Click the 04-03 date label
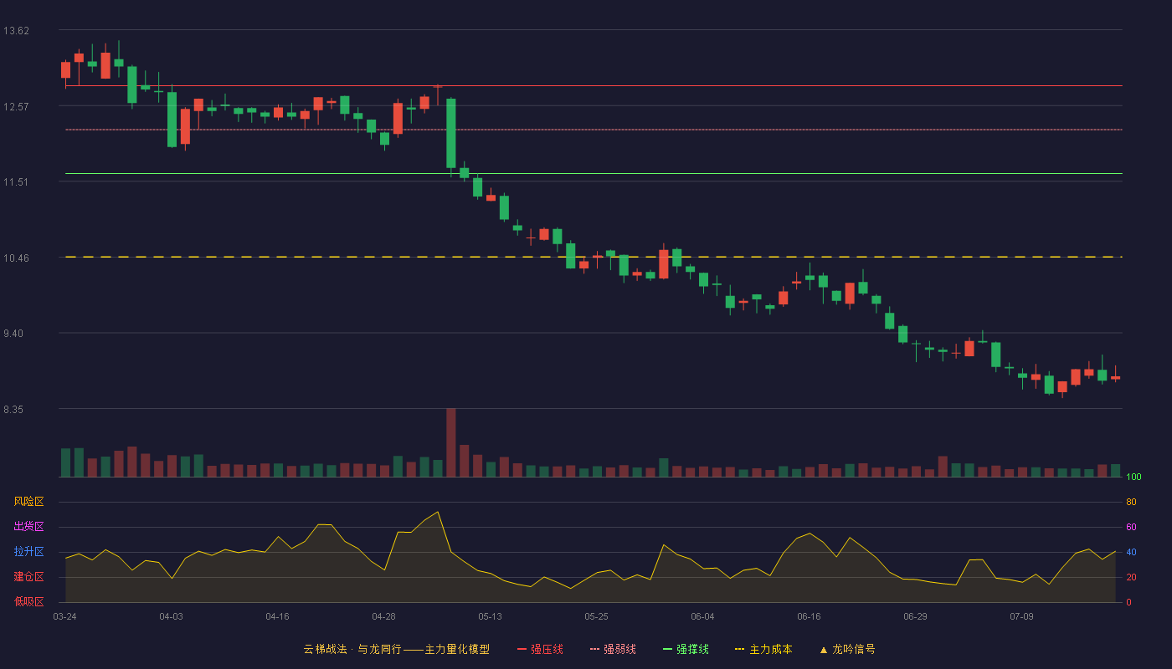Image resolution: width=1172 pixels, height=669 pixels. (x=171, y=616)
